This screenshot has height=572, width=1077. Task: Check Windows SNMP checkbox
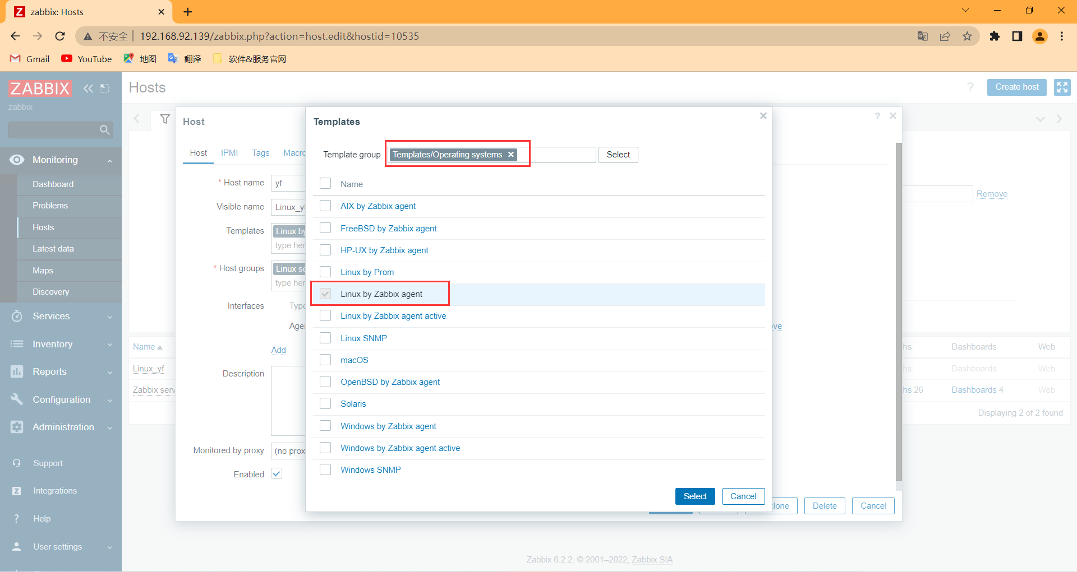point(325,469)
